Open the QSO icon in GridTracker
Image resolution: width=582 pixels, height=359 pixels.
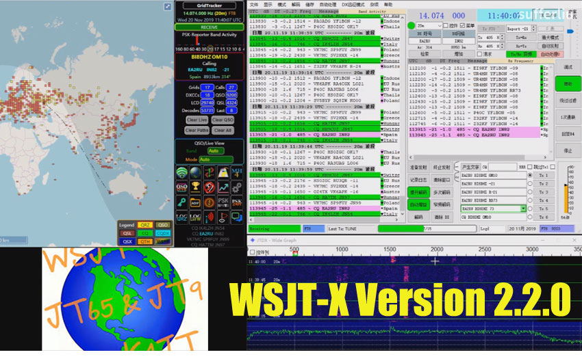click(x=181, y=187)
